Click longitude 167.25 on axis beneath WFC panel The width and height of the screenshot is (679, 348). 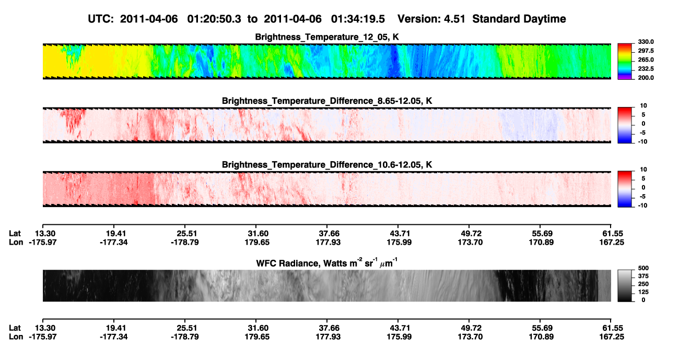[x=612, y=337]
